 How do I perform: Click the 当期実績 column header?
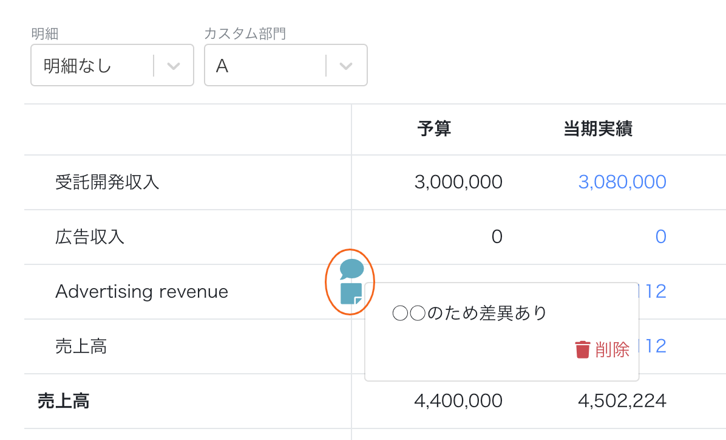pyautogui.click(x=598, y=129)
